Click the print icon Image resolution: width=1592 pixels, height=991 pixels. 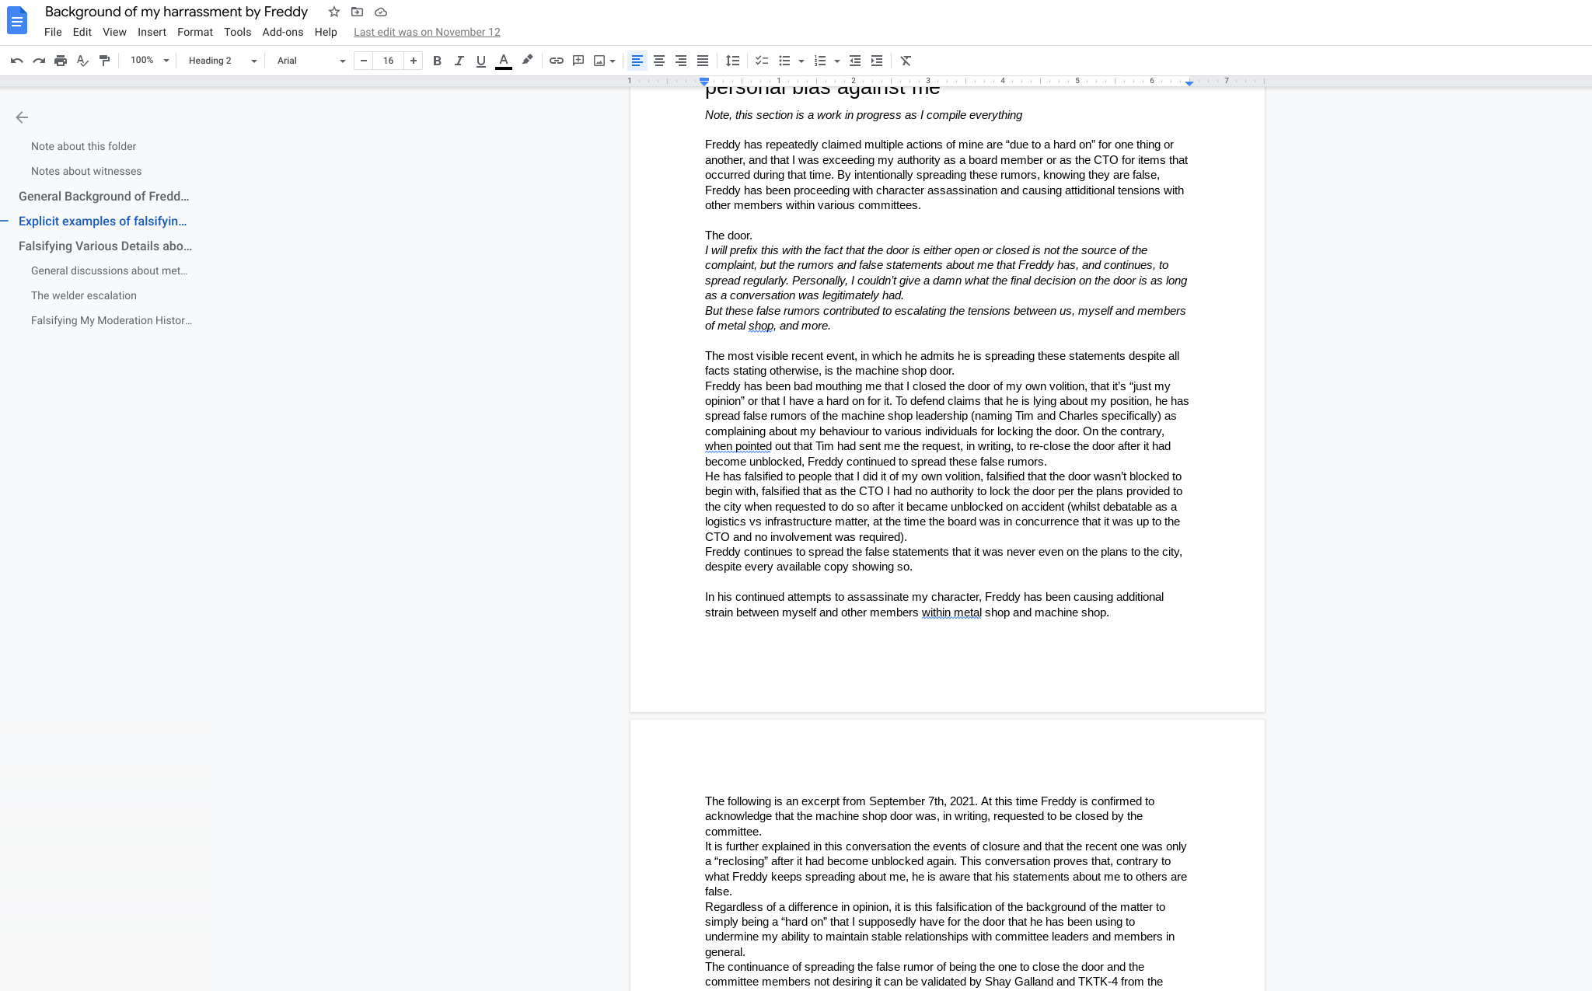click(x=61, y=61)
